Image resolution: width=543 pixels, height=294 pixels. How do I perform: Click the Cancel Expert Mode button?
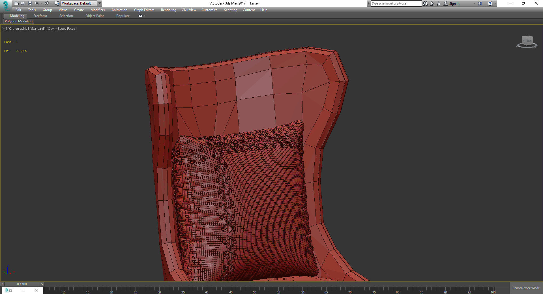[x=526, y=288]
